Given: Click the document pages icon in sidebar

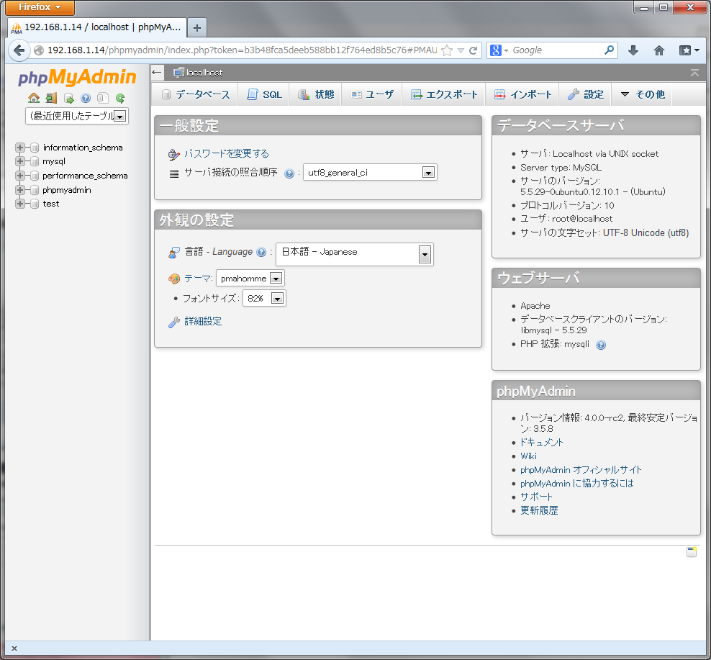Looking at the screenshot, I should point(103,98).
